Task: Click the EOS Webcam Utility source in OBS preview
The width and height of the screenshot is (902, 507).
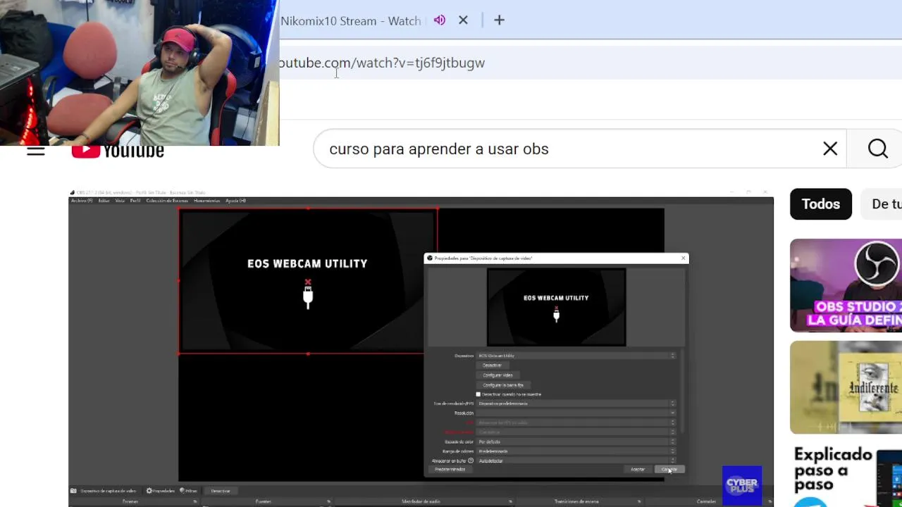Action: pos(307,281)
